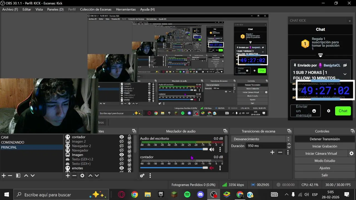Open Audio del escritorio three-dot options menu
Viewport: 356px width, 200px height.
(220, 149)
